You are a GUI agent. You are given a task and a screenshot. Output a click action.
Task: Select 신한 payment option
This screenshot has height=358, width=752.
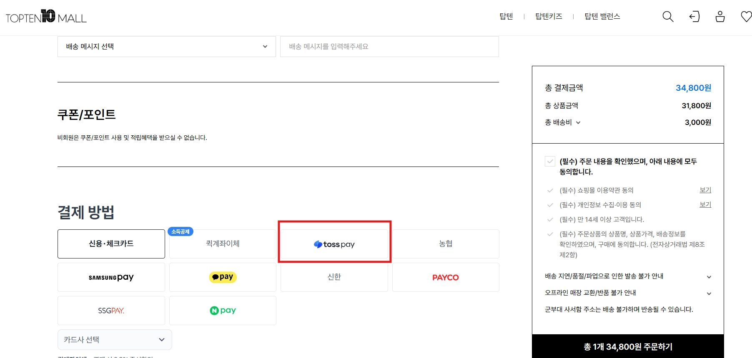(x=334, y=277)
